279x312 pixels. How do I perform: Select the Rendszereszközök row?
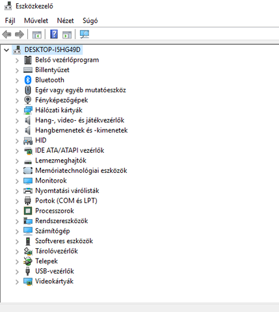pyautogui.click(x=62, y=221)
